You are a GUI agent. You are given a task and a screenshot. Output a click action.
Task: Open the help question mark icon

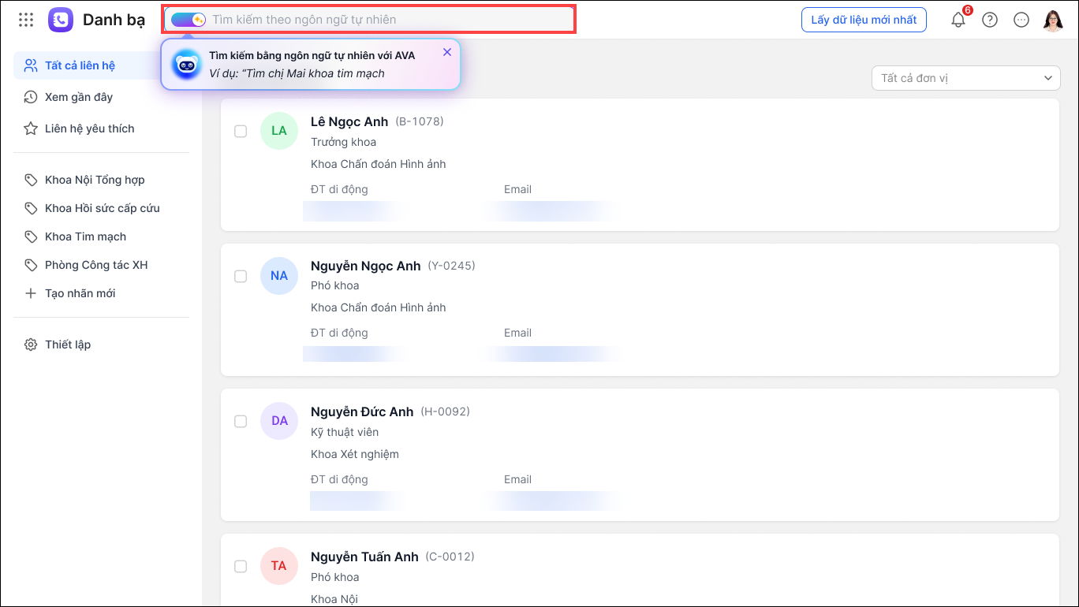990,20
